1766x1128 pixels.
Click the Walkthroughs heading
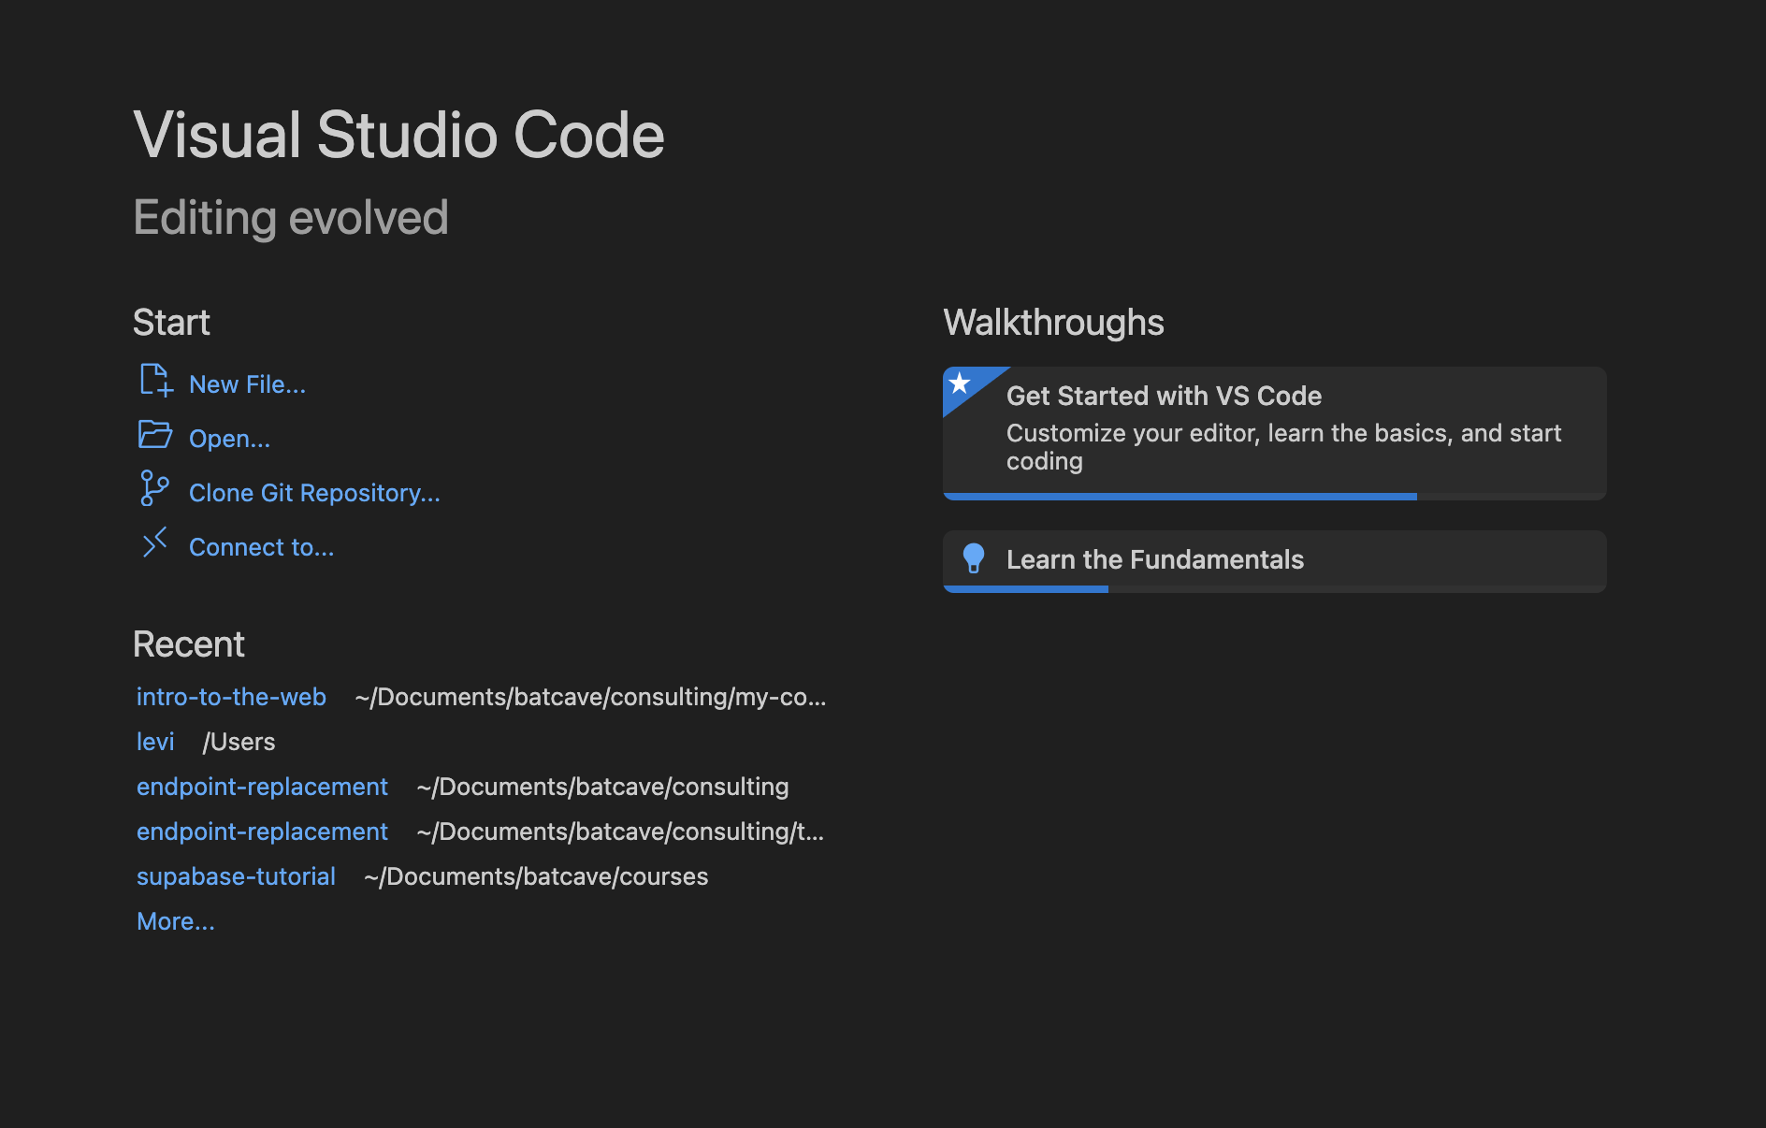(1053, 323)
